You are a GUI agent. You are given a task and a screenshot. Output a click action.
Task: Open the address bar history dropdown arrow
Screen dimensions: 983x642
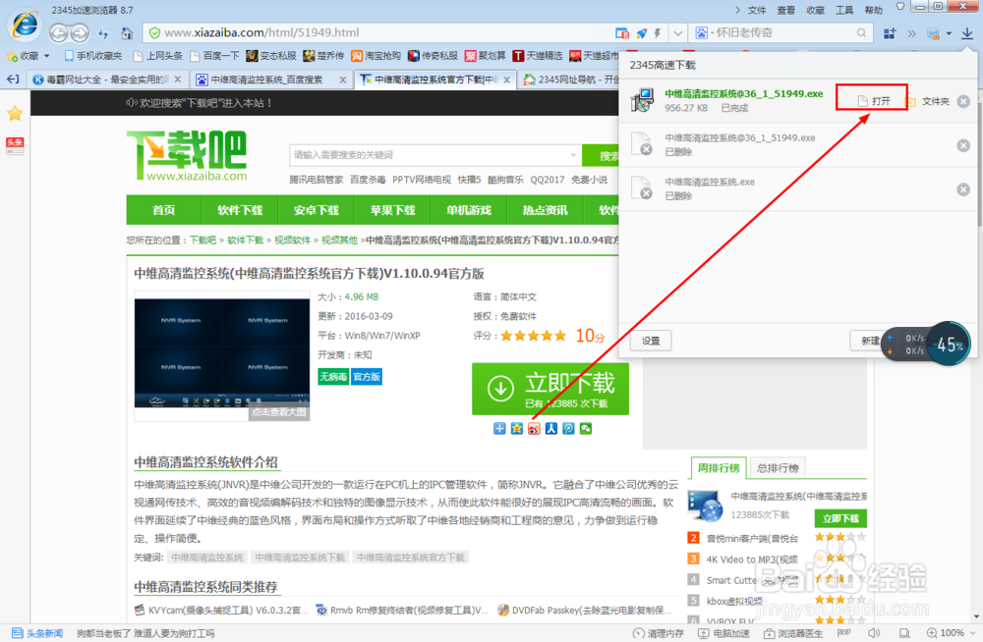coord(677,32)
